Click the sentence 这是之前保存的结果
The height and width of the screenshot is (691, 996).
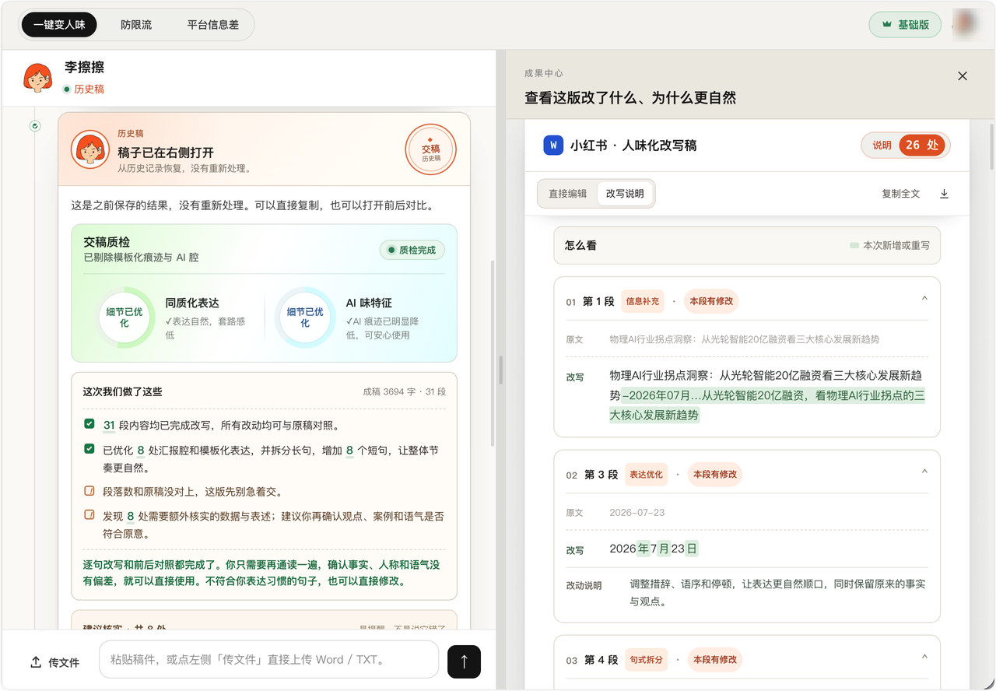[252, 205]
